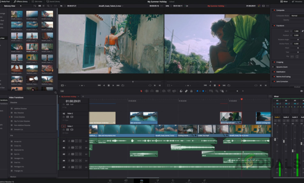Solo audio track A3 with S button
Viewport: 304px width, 183px height.
(76, 154)
